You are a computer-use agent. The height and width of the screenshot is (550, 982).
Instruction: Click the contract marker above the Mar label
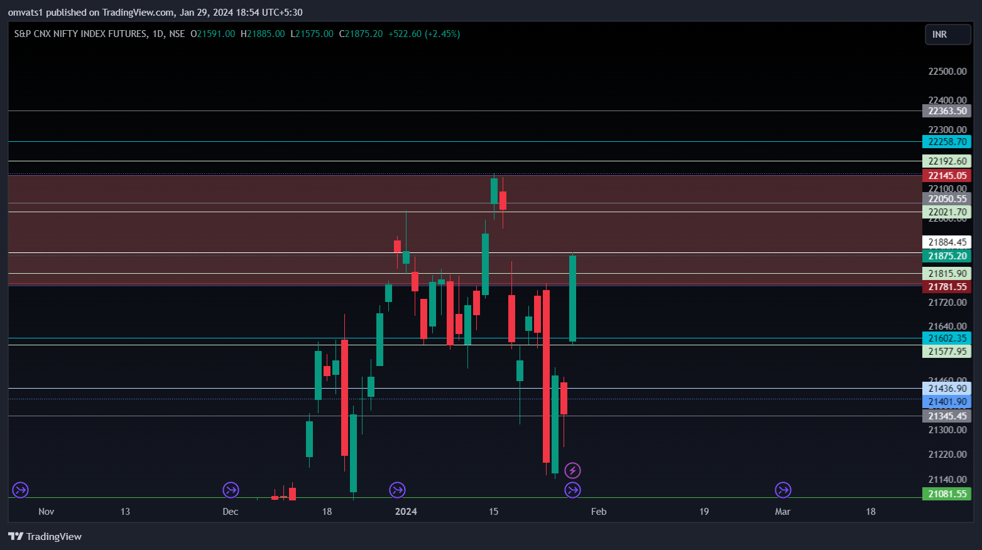pos(783,490)
